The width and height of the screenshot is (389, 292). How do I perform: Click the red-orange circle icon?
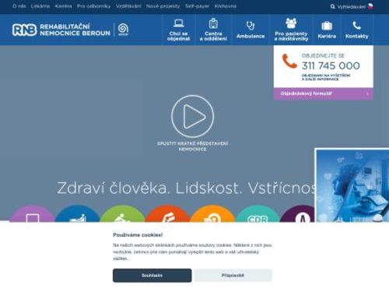pos(167,214)
